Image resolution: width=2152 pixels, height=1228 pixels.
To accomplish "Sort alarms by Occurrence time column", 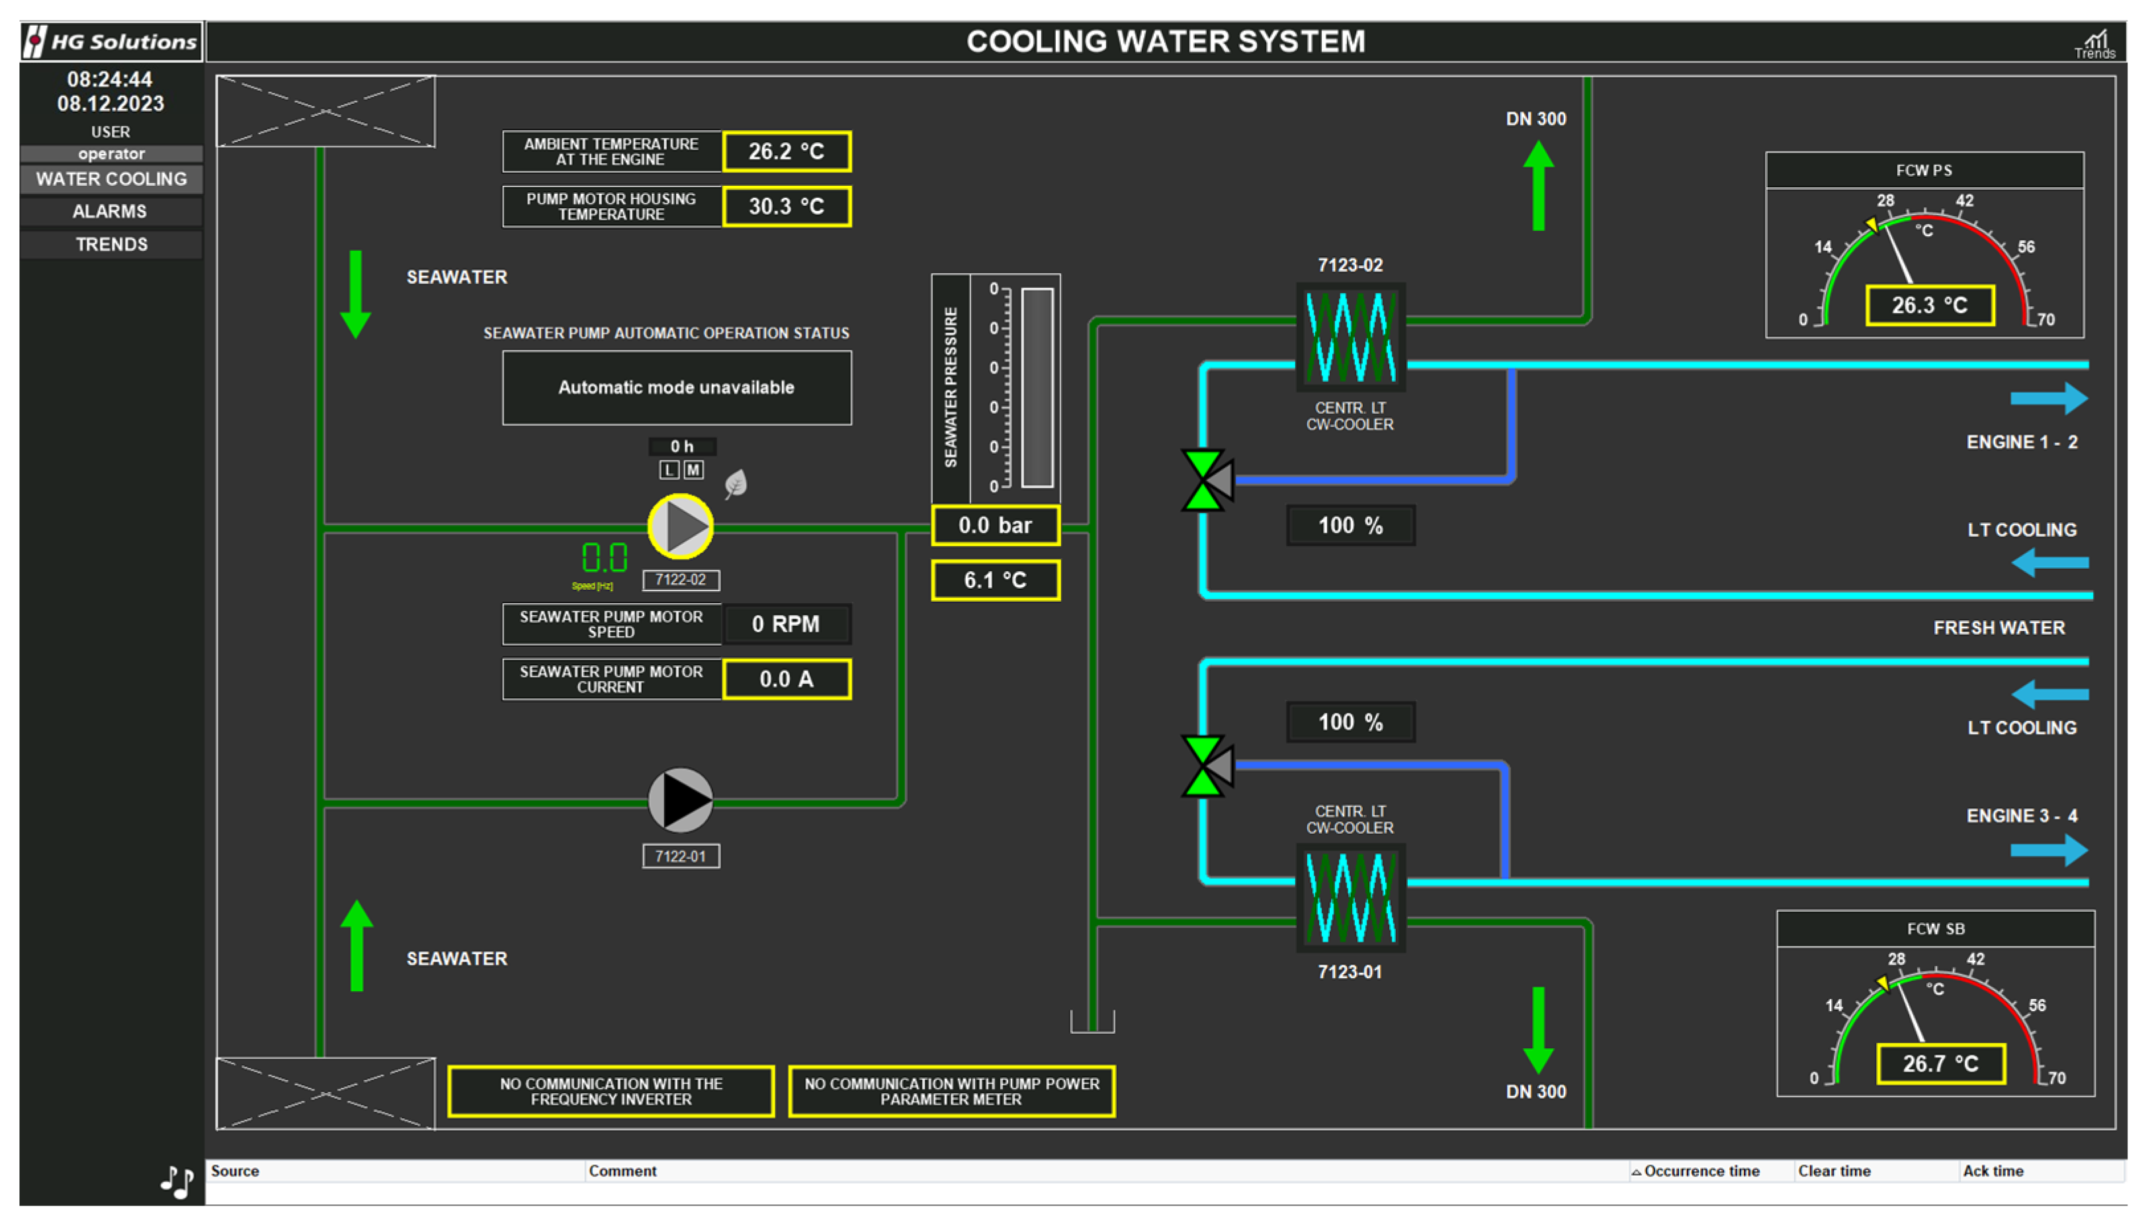I will [x=1700, y=1170].
